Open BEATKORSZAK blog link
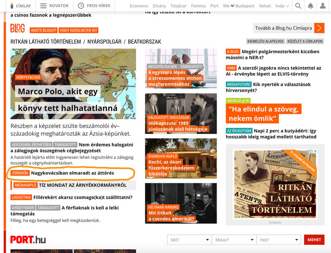The width and height of the screenshot is (331, 253). [144, 42]
